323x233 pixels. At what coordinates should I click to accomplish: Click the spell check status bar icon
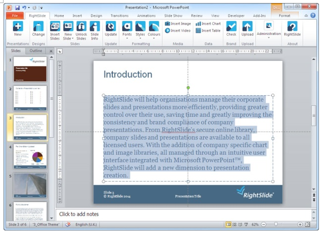click(68, 224)
